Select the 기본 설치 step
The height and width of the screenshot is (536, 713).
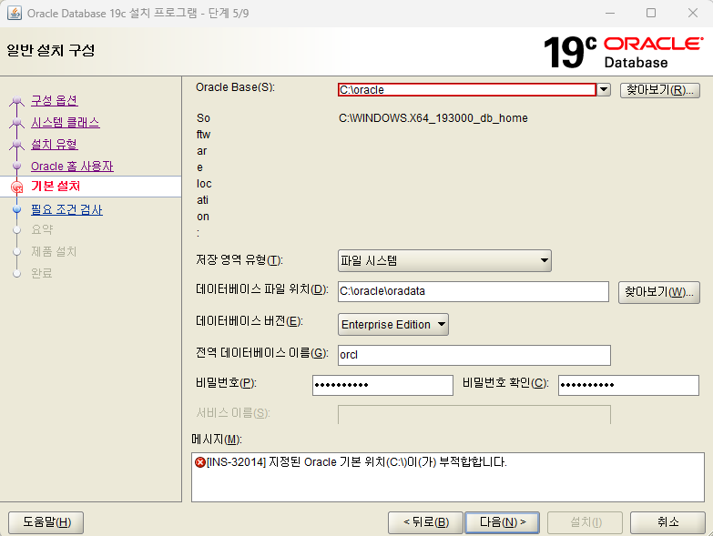click(56, 187)
